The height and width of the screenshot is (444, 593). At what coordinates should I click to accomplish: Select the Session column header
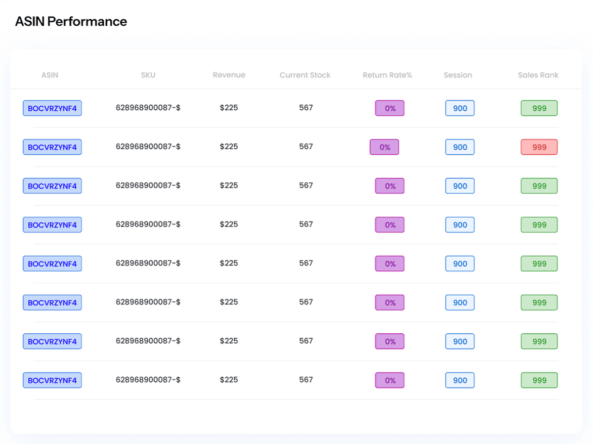point(458,75)
